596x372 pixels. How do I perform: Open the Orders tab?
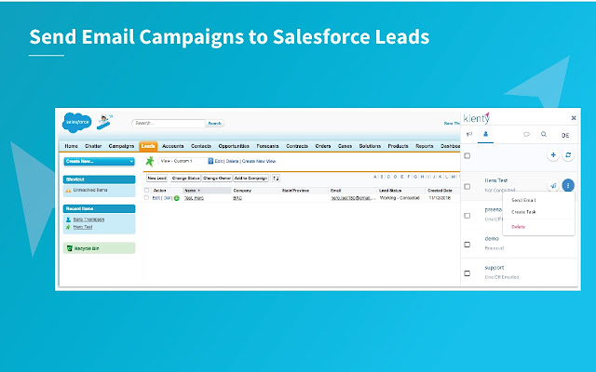(323, 146)
